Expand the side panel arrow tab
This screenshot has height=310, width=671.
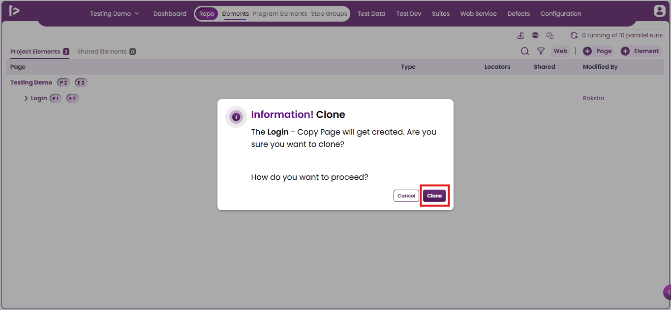(x=667, y=292)
